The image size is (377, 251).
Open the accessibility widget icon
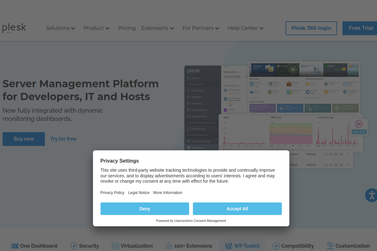[371, 195]
